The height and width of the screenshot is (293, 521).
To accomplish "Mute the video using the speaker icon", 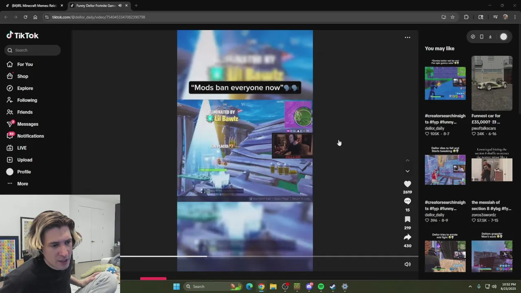I will [x=407, y=264].
